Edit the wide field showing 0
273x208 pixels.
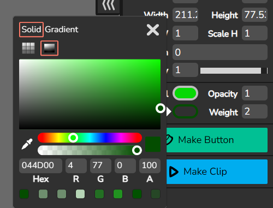pyautogui.click(x=220, y=52)
